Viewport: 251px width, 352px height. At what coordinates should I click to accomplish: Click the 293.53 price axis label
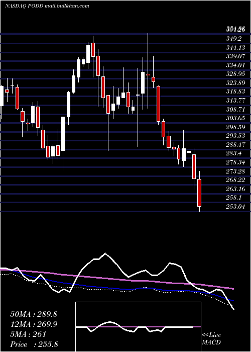tap(235, 136)
